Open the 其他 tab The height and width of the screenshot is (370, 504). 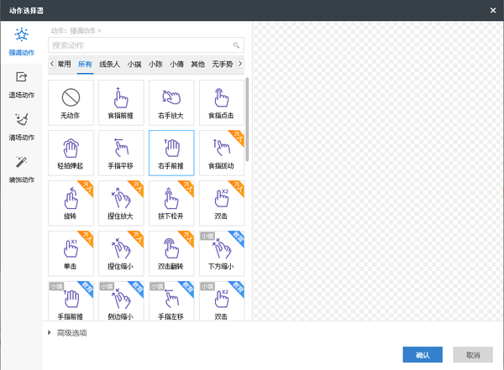[198, 64]
